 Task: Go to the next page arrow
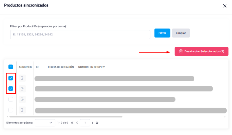(x=92, y=123)
